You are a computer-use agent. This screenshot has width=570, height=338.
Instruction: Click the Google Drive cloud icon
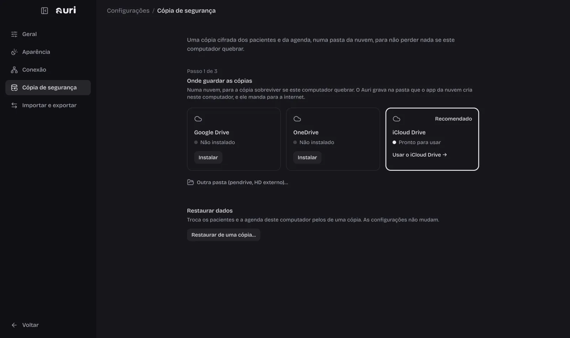[x=198, y=119]
